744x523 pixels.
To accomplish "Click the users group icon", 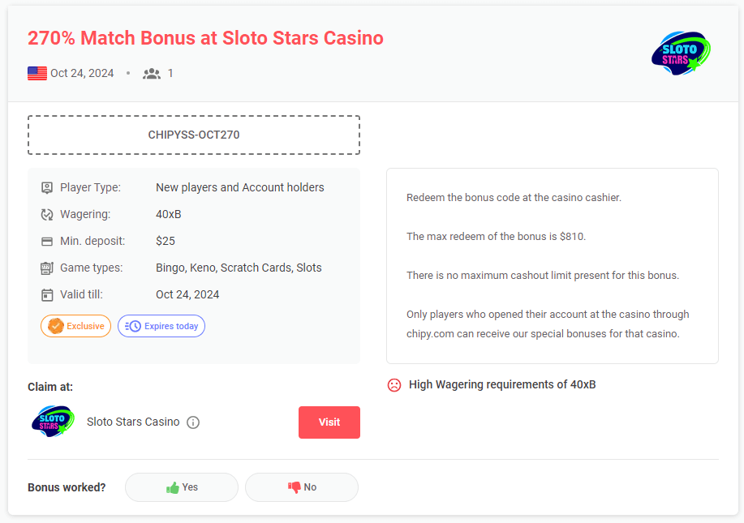I will click(x=152, y=73).
